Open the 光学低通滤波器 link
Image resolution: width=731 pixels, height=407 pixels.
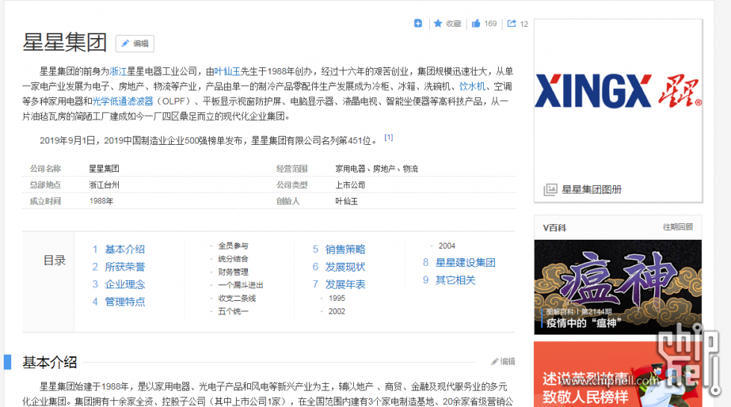[122, 101]
